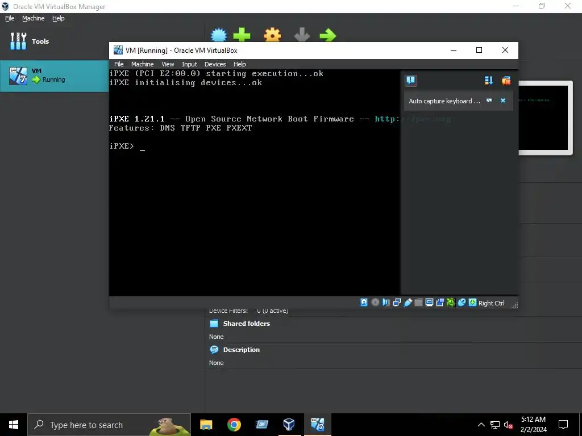Dismiss the Auto capture keyboard notification

[x=503, y=100]
